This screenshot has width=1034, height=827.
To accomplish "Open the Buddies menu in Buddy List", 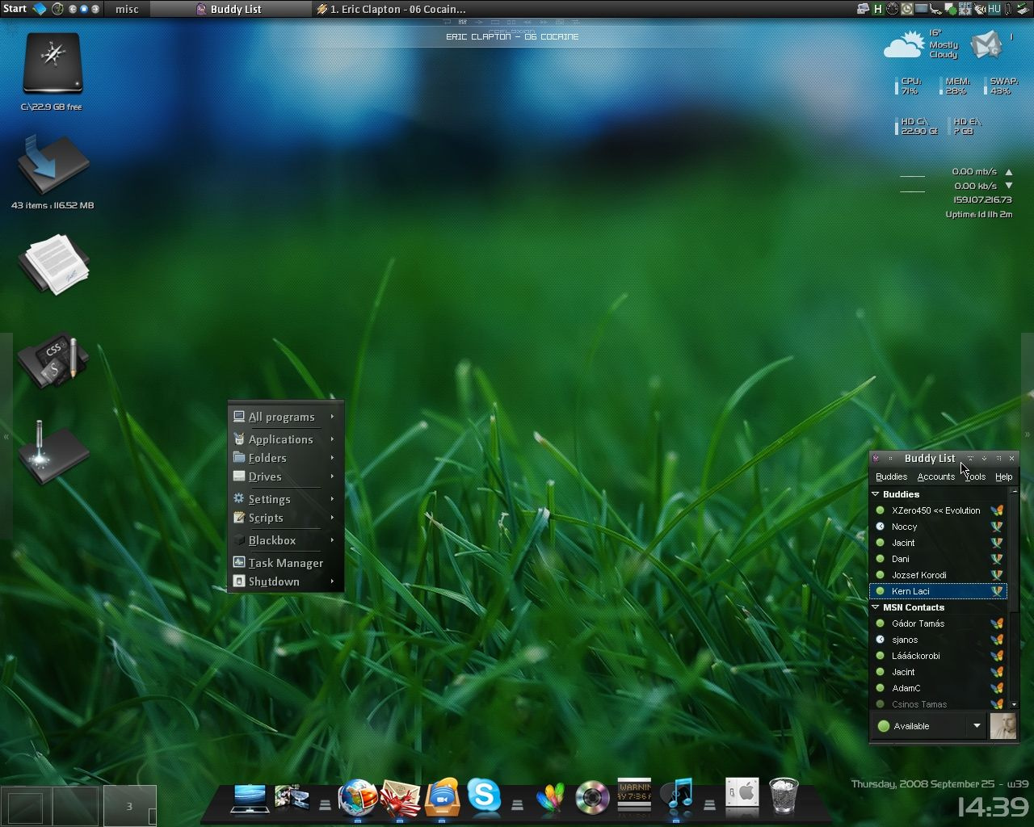I will [891, 476].
